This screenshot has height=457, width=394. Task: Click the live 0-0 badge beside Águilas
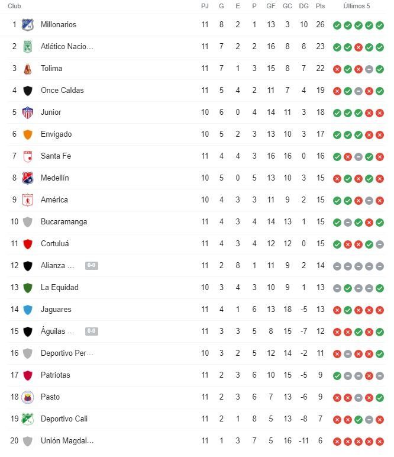pos(92,331)
